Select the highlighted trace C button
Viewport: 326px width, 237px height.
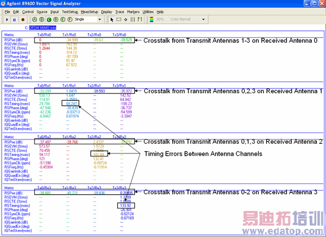tap(49, 20)
